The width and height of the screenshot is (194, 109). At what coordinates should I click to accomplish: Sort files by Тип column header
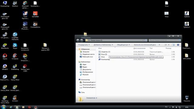click(151, 48)
